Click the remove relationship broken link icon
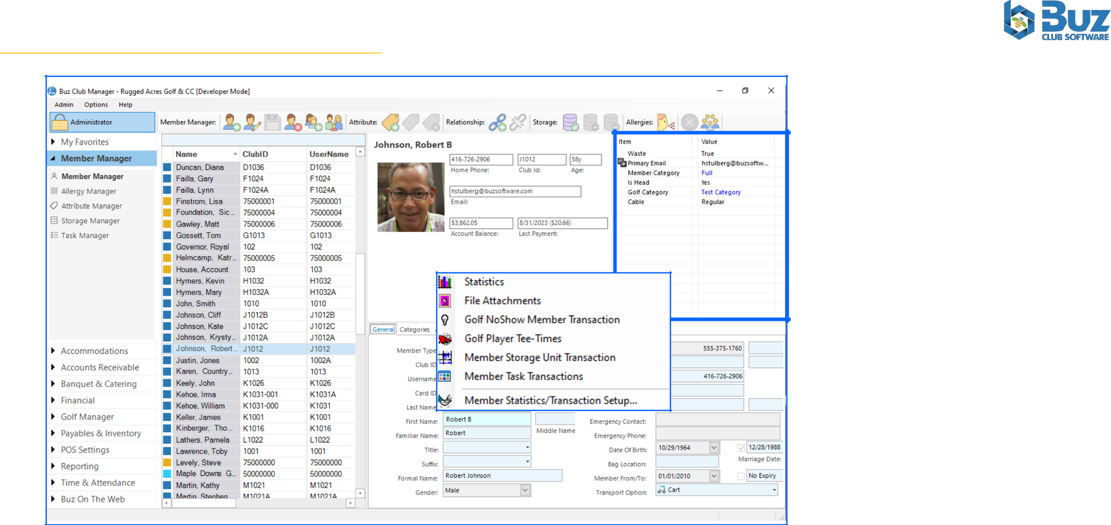Viewport: 1111px width, 525px height. (518, 122)
